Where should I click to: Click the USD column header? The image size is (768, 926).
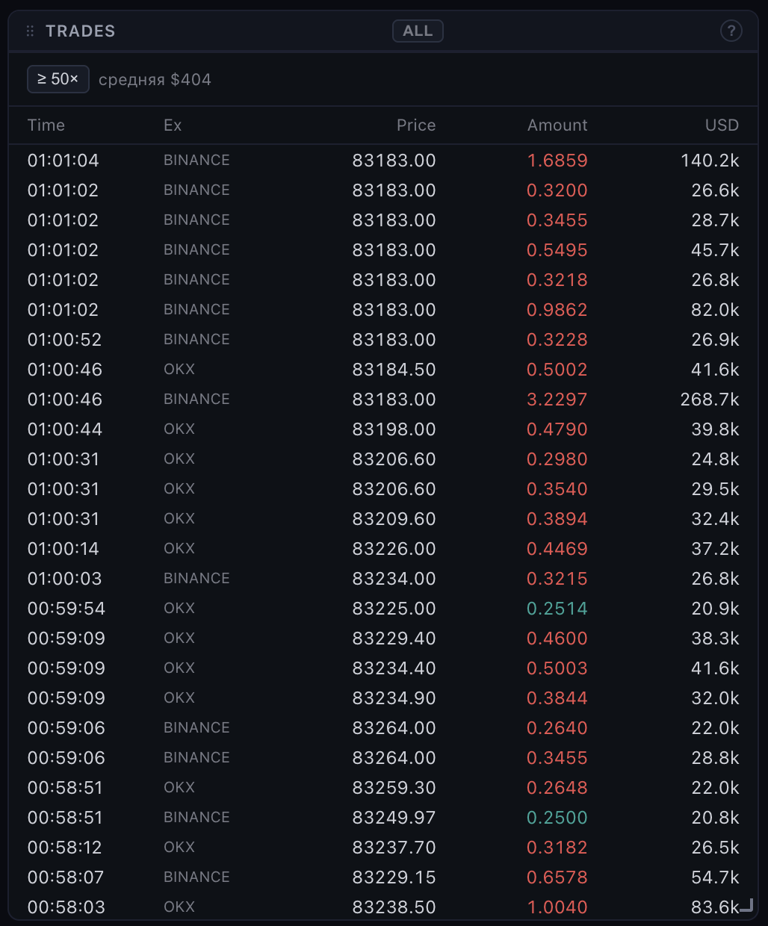coord(722,125)
